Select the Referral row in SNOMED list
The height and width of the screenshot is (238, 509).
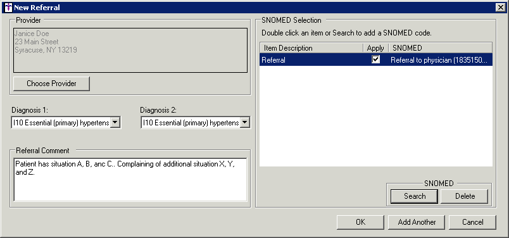[x=376, y=59]
